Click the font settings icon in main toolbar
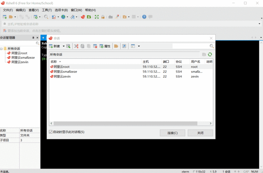 click(72, 17)
